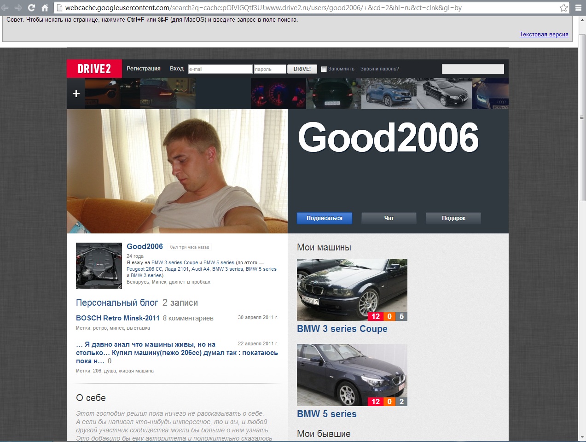Reload the page with the refresh icon
The width and height of the screenshot is (586, 442).
[x=31, y=7]
